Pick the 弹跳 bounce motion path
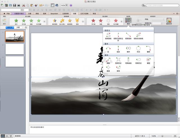This screenshot has width=180, height=138. (x=108, y=61)
